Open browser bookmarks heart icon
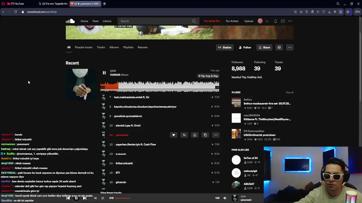Screen dimensions: 362x203 tap(324, 12)
